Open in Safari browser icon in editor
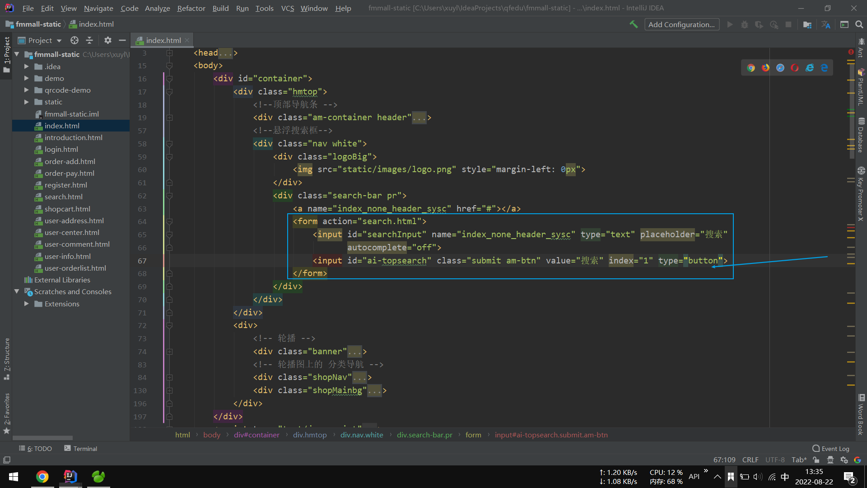867x488 pixels. point(780,68)
